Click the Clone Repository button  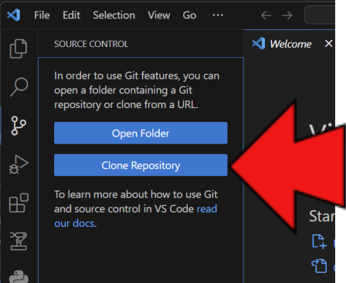pos(141,165)
